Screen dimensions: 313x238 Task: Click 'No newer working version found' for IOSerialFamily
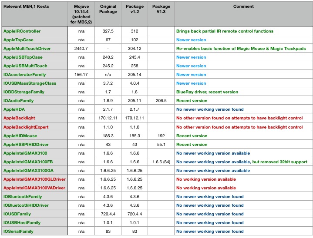click(210, 231)
